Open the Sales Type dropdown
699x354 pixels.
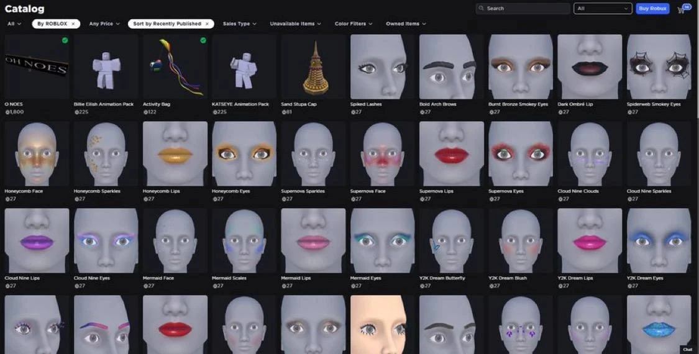pyautogui.click(x=239, y=24)
